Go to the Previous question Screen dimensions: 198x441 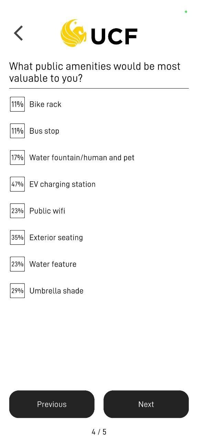point(52,404)
